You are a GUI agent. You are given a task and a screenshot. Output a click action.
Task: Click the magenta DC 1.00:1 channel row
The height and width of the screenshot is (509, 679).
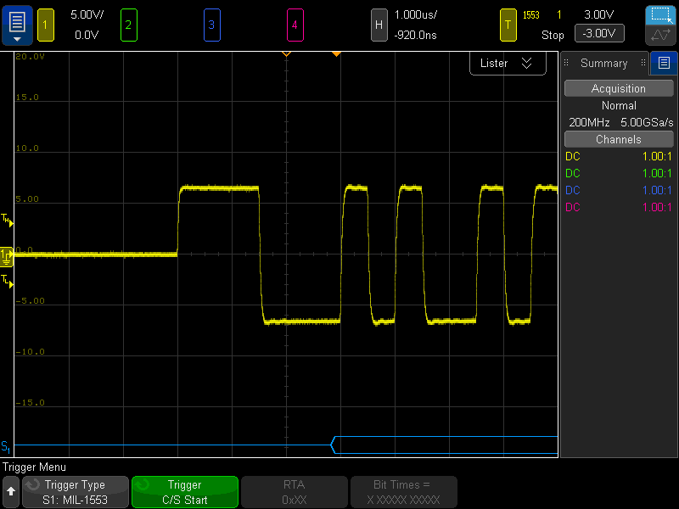tap(619, 207)
